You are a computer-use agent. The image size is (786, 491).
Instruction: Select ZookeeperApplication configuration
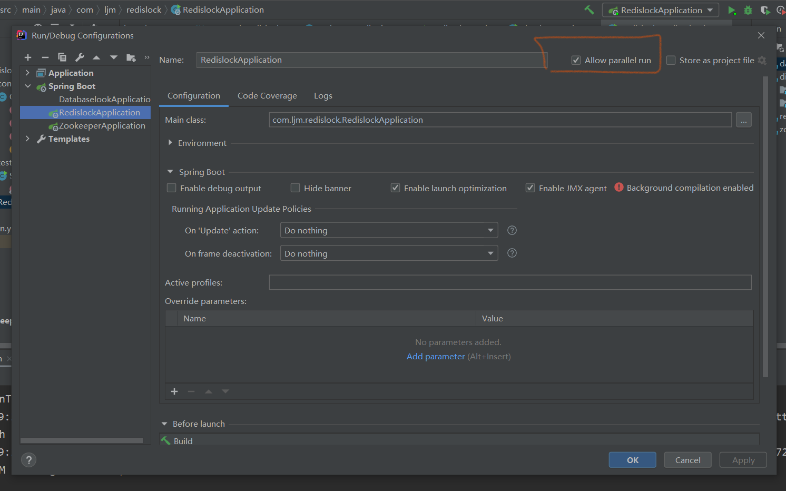click(102, 125)
